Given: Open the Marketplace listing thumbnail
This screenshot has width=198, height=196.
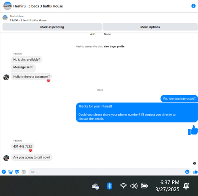Looking at the screenshot, I should pos(5,18).
